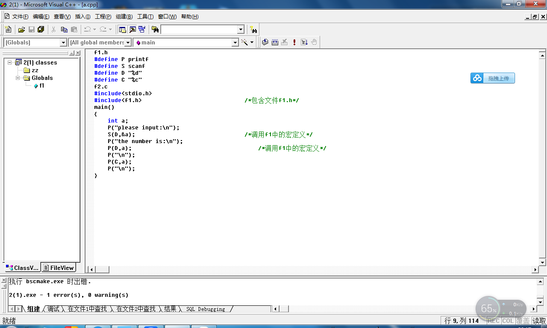Click the Build project icon

point(275,42)
